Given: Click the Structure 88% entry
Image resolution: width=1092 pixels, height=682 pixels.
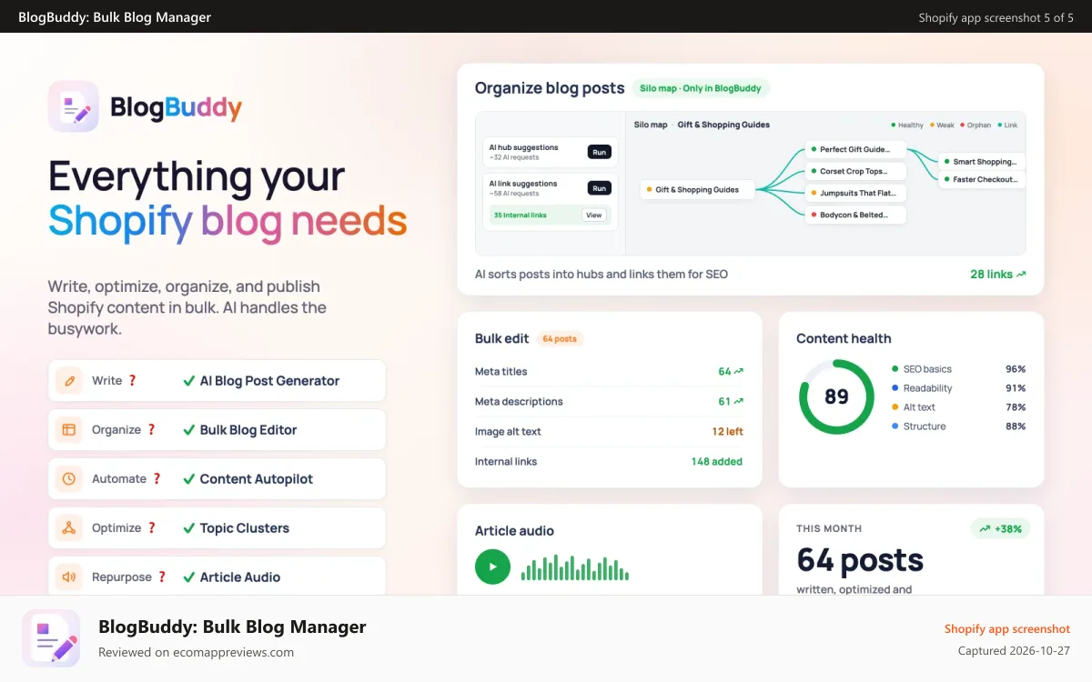Looking at the screenshot, I should click(x=959, y=426).
